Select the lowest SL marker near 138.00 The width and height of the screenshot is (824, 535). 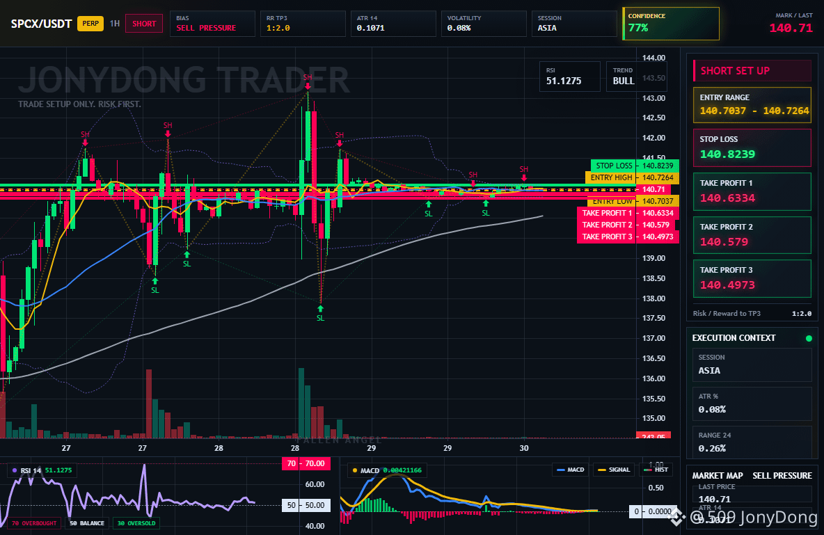pyautogui.click(x=321, y=314)
